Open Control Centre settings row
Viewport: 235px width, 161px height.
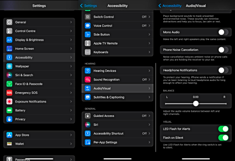tap(39, 31)
